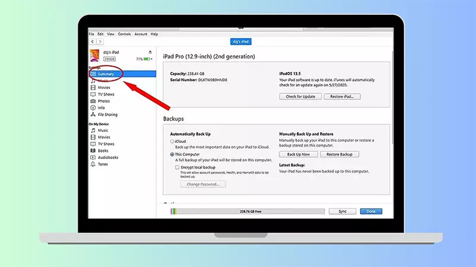The width and height of the screenshot is (476, 267).
Task: Click Back Up Now button
Action: point(299,154)
